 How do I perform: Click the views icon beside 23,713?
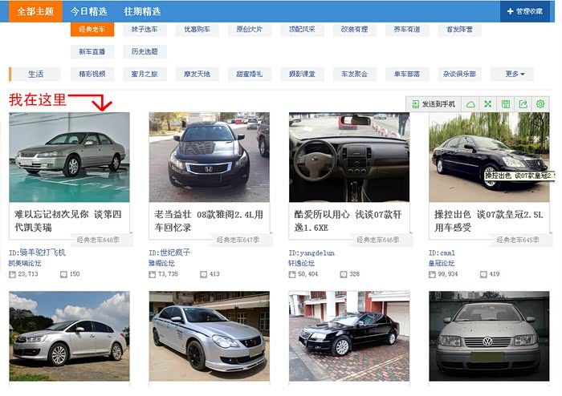click(12, 274)
